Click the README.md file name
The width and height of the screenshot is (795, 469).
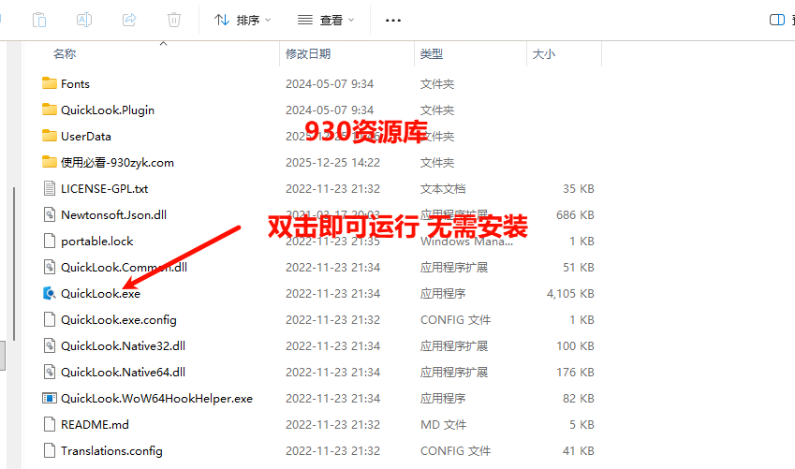(x=95, y=425)
